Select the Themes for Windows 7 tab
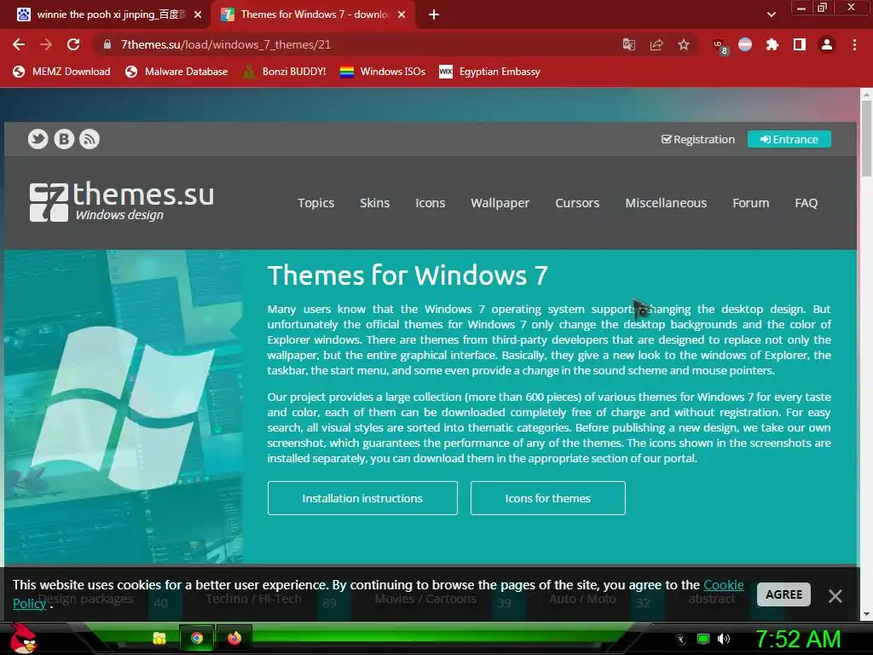Screen dimensions: 873x655 click(x=312, y=14)
